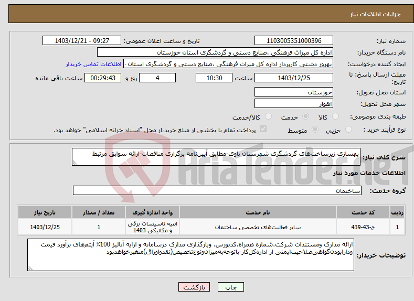Open the اطلاعات تماس خریدار link

[x=93, y=64]
